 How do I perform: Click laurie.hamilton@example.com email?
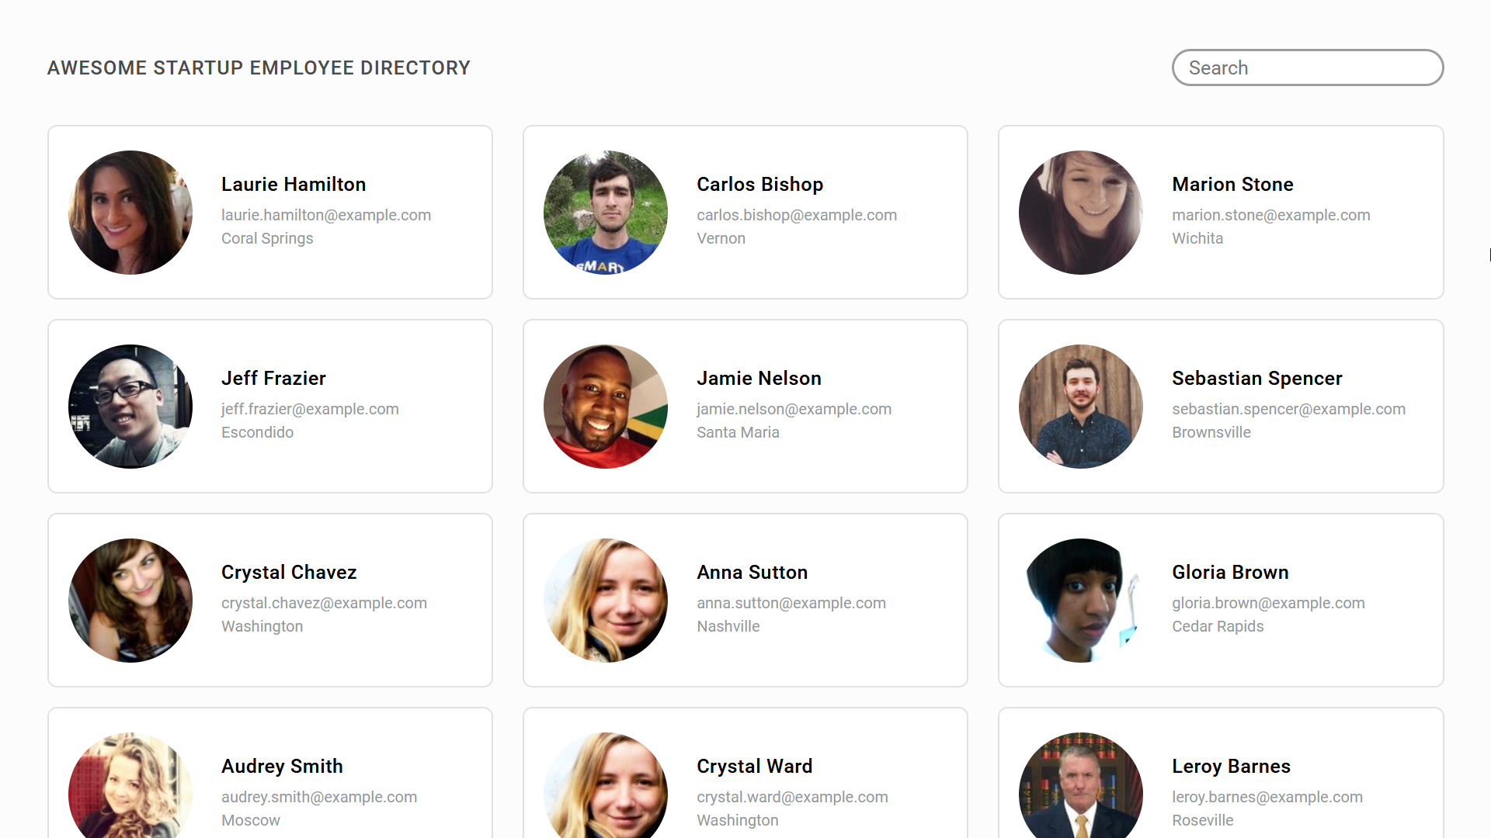click(326, 215)
